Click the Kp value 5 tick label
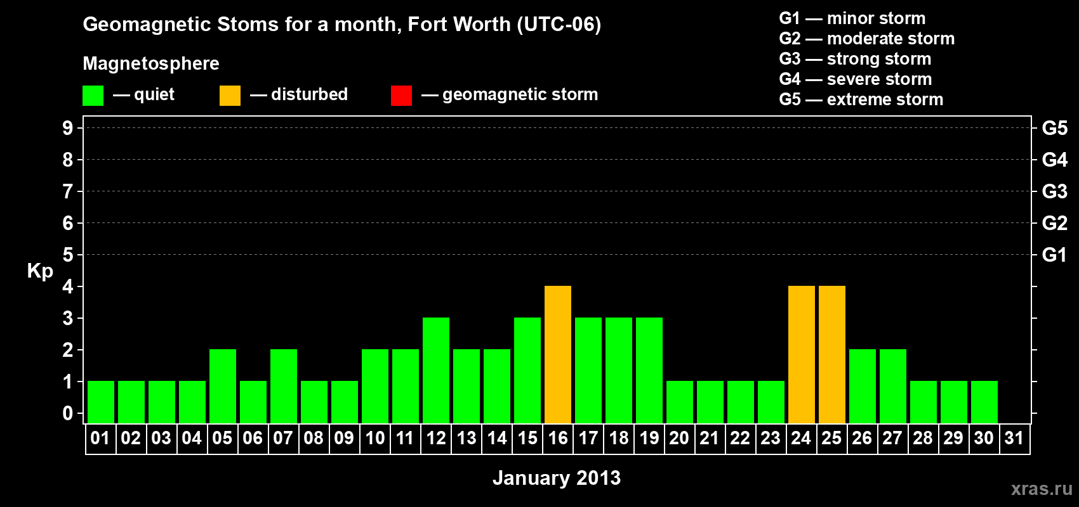The width and height of the screenshot is (1079, 507). pyautogui.click(x=68, y=255)
